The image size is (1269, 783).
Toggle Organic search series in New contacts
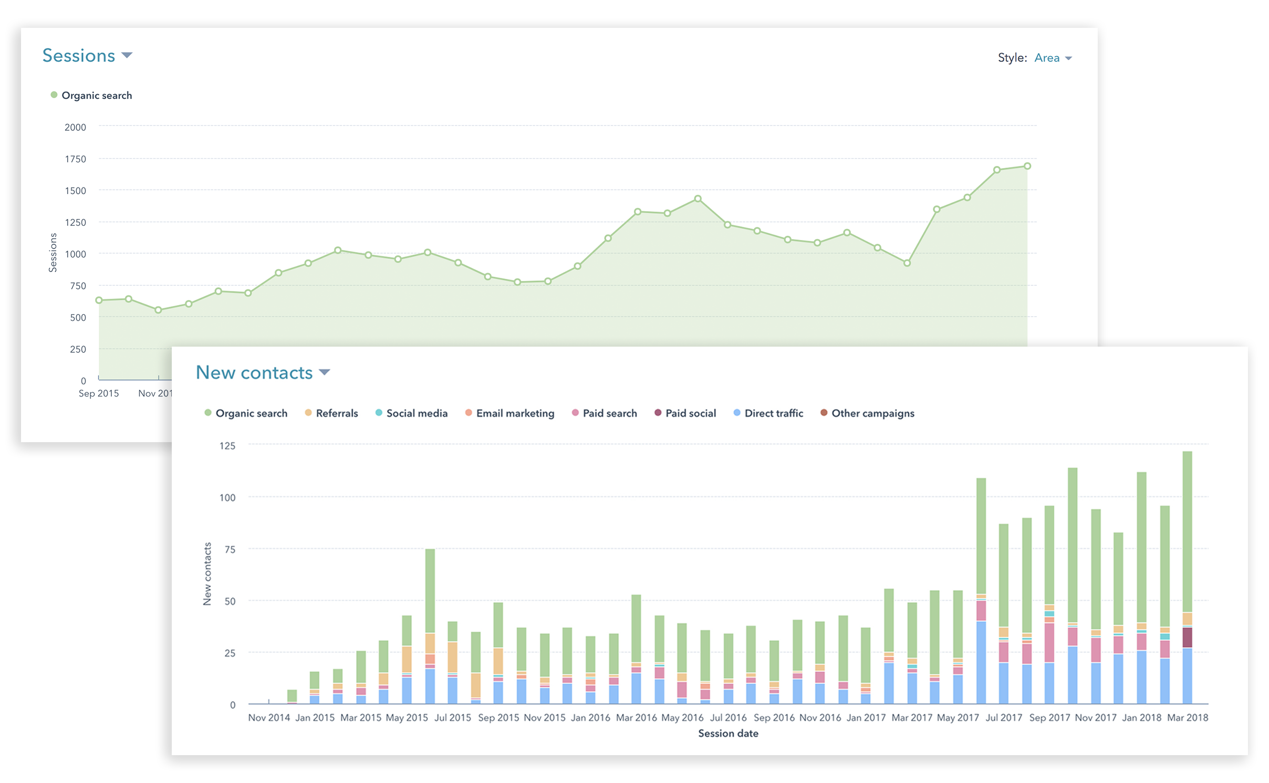tap(251, 413)
